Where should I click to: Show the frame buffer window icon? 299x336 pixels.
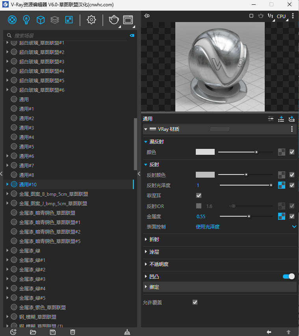coord(128,20)
